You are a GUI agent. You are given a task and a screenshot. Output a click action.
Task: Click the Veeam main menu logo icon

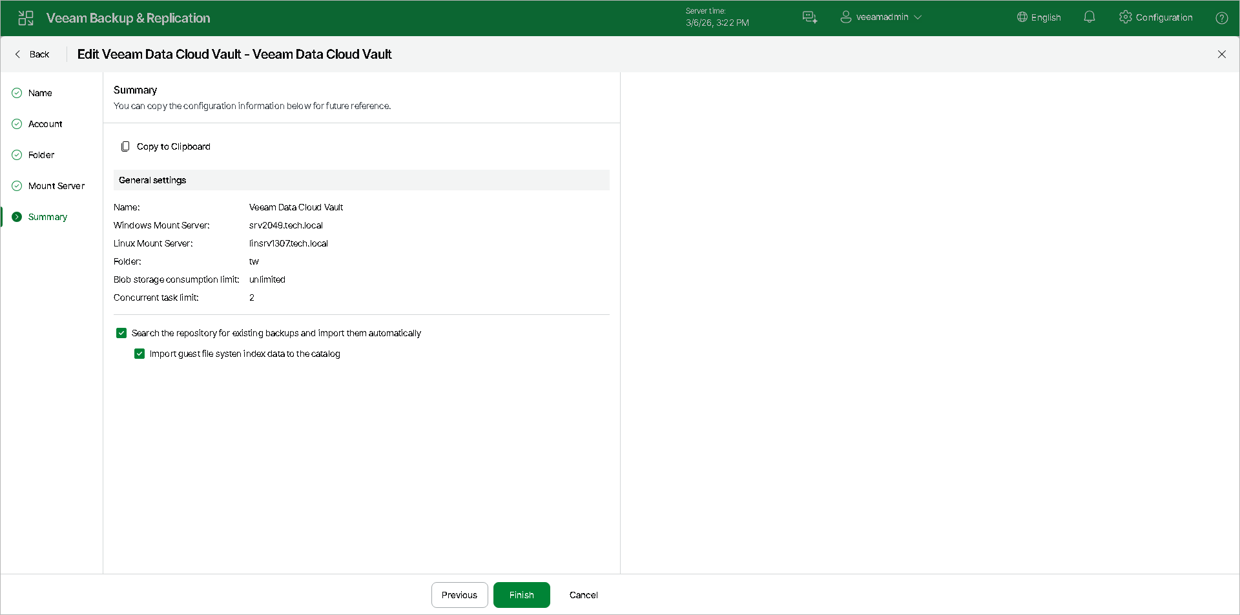(26, 18)
